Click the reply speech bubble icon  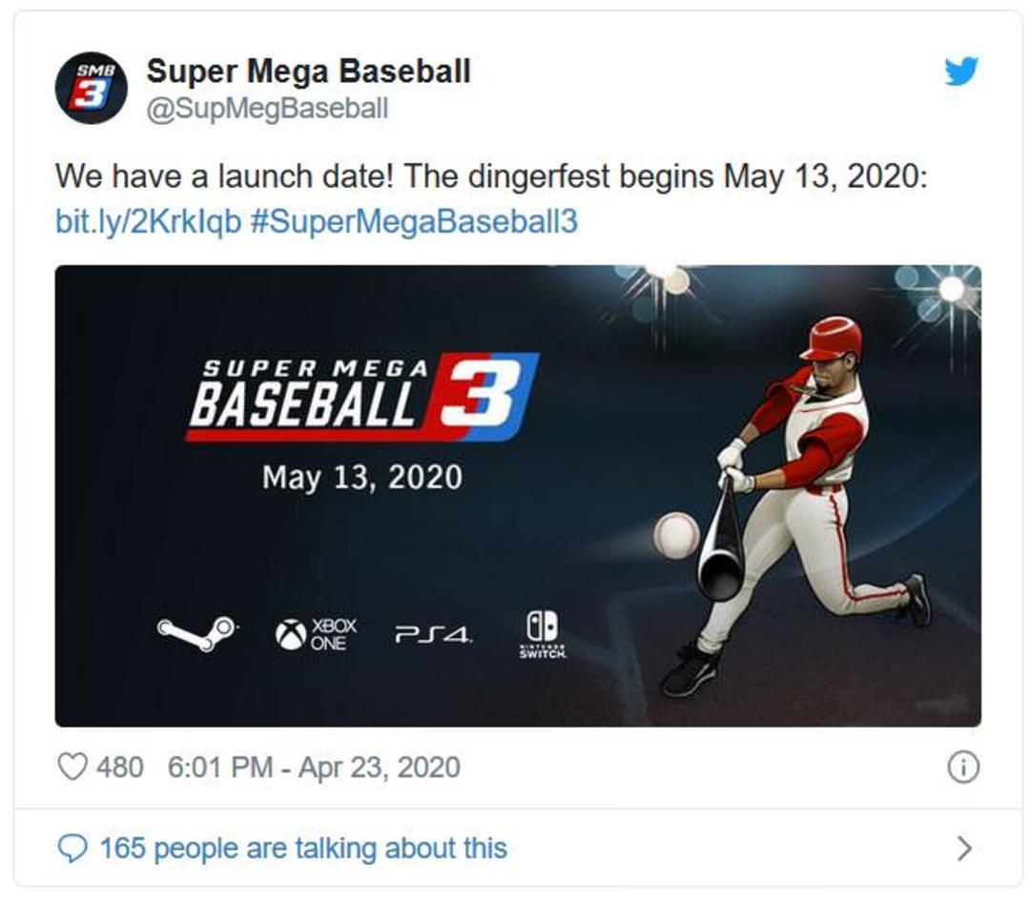click(72, 848)
